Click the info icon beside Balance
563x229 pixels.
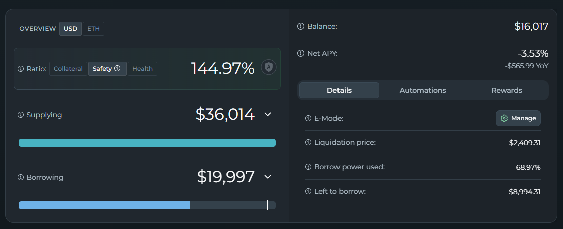click(x=301, y=26)
